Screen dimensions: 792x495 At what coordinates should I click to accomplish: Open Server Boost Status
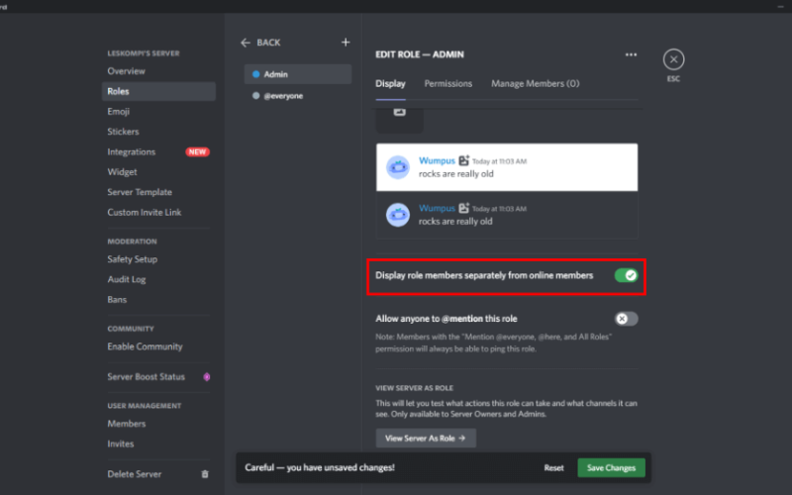click(x=146, y=377)
